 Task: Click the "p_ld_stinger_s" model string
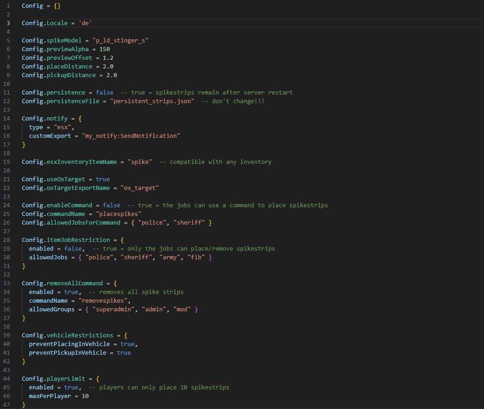[x=120, y=40]
